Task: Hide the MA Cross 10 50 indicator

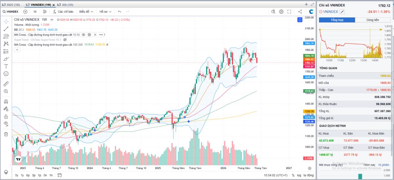Action: [x=83, y=34]
